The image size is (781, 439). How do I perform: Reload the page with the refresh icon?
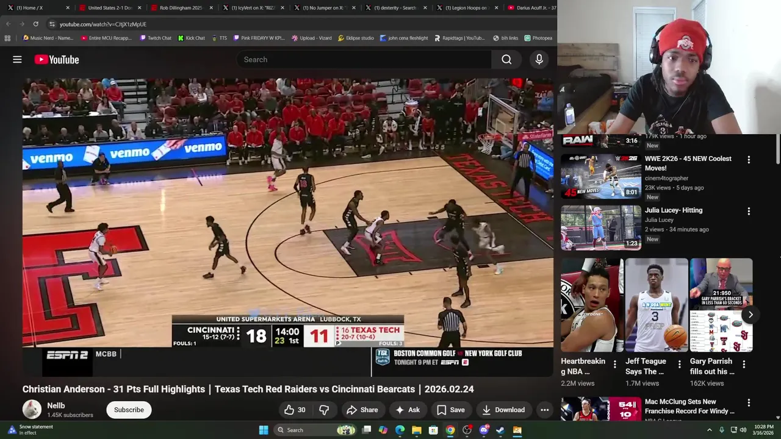[35, 24]
